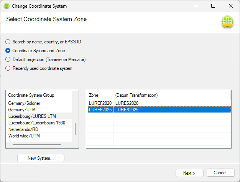Select Germany/UTM coordinate group
The height and width of the screenshot is (182, 240).
(39, 110)
